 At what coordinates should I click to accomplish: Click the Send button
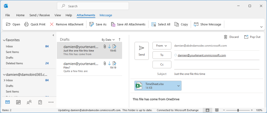click(x=142, y=51)
